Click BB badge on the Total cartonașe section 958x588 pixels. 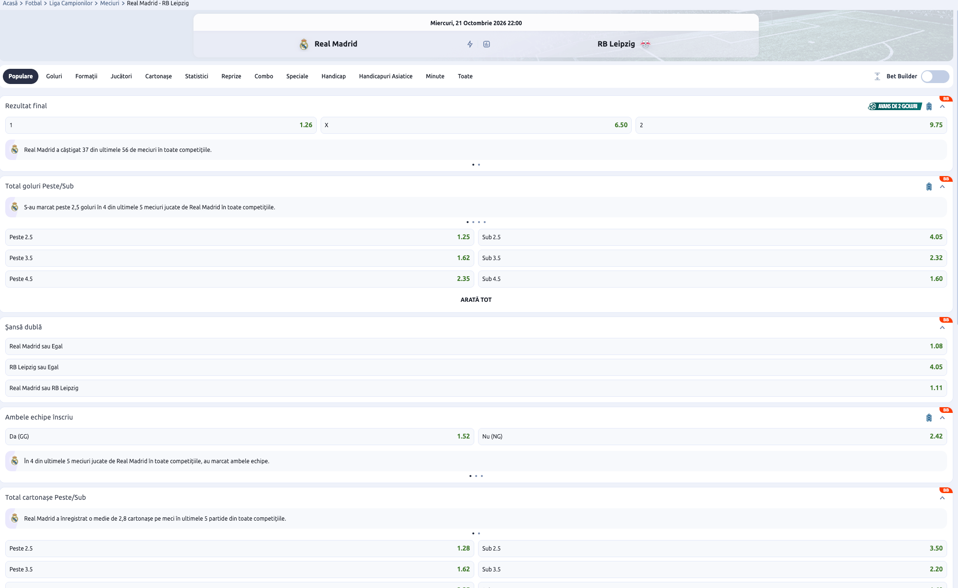946,490
